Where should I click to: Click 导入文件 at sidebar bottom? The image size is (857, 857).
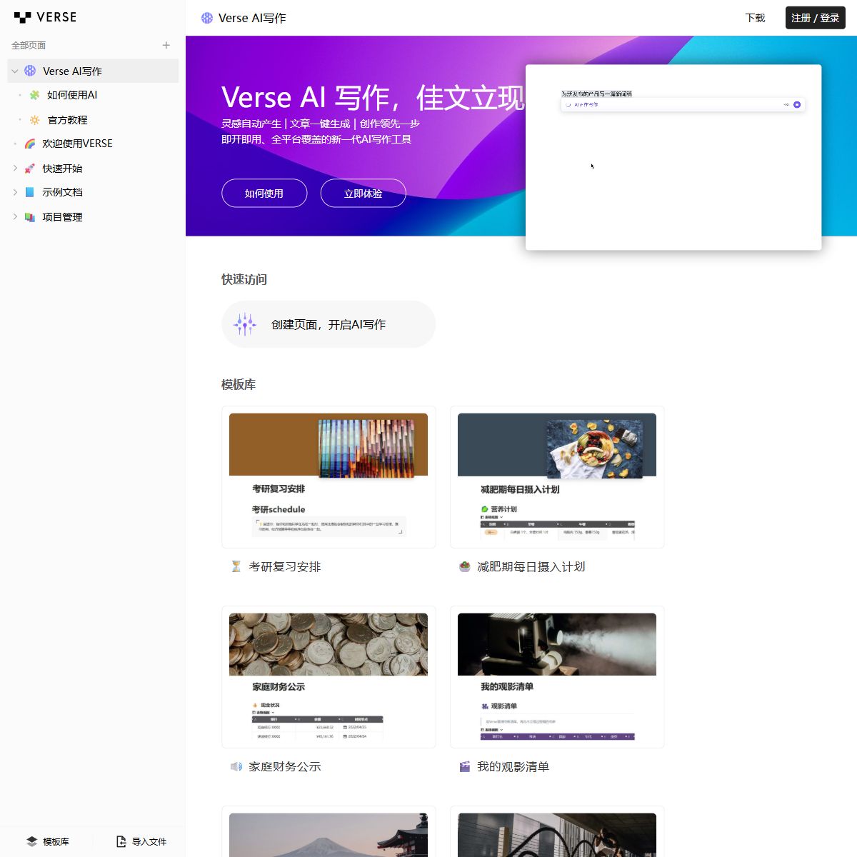point(141,841)
